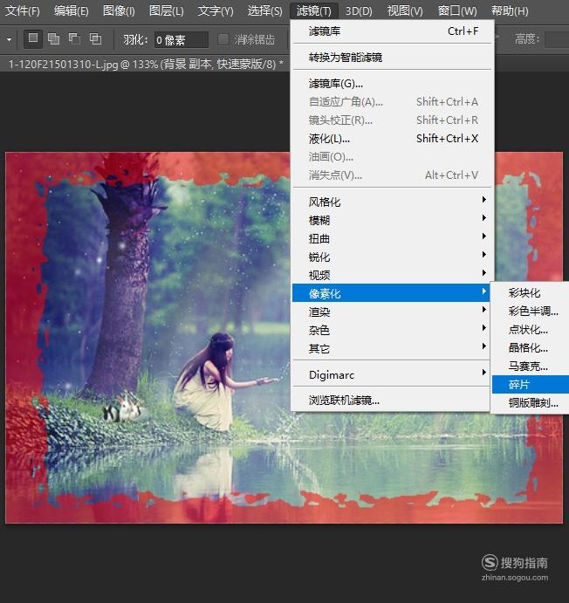This screenshot has height=603, width=569.
Task: Switch to the 1-120F21501310-L.jpg document tab
Action: 146,64
